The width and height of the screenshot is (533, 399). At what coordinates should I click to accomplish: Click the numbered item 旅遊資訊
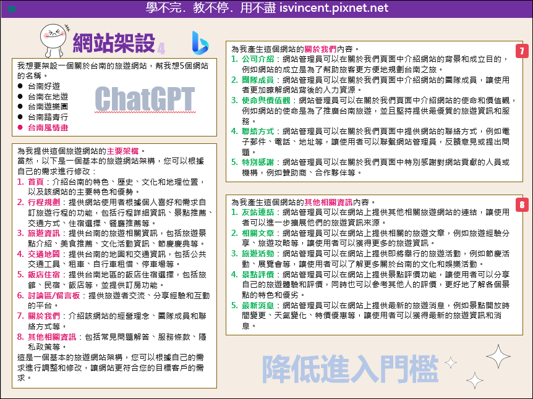click(44, 233)
